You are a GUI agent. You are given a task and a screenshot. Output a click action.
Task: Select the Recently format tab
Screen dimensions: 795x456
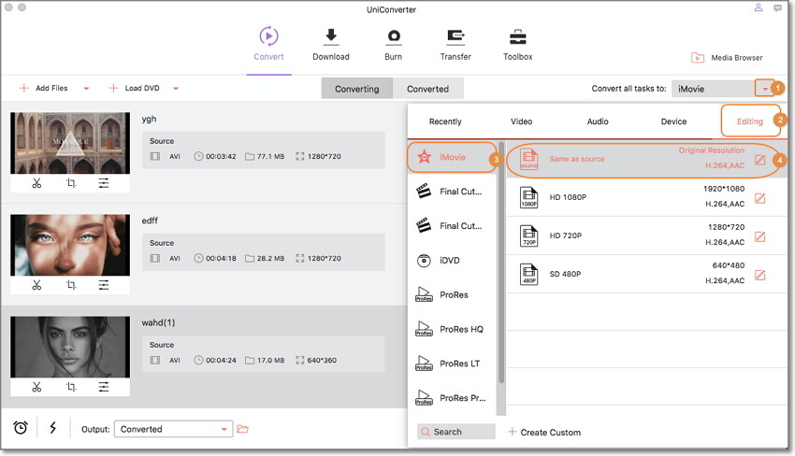click(x=445, y=121)
